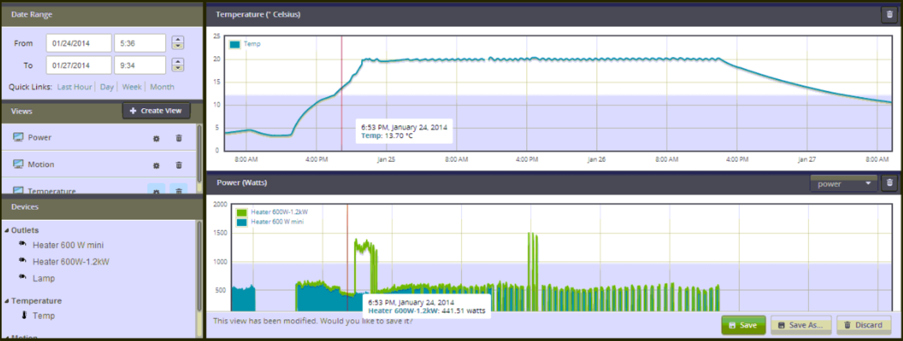903x341 pixels.
Task: Select the Heater 600 W mini outlet
Action: [x=68, y=245]
